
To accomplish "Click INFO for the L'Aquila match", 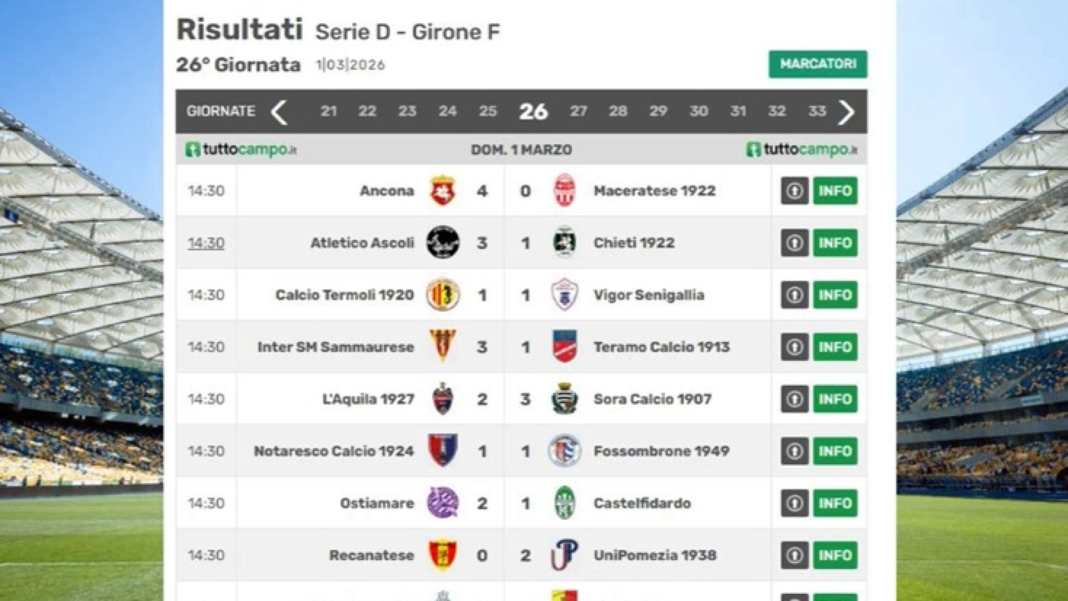I will click(x=835, y=398).
